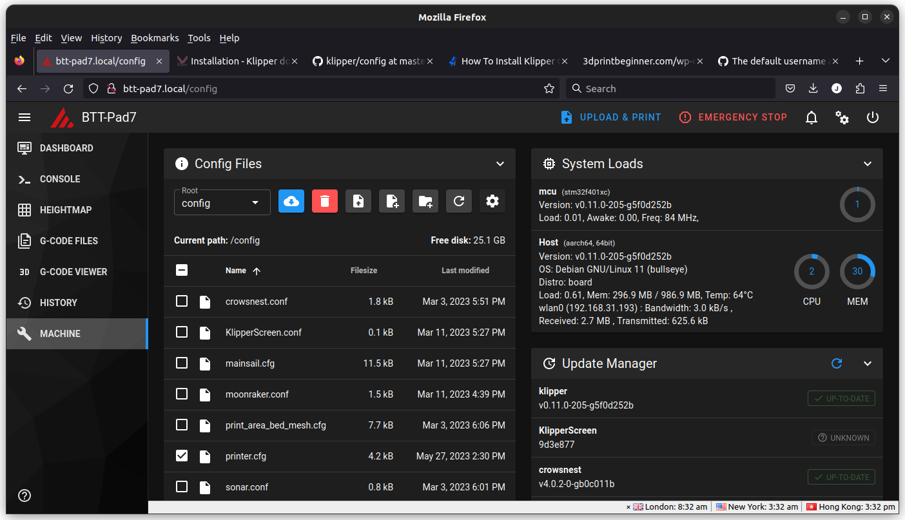The height and width of the screenshot is (520, 905).
Task: Check the moonraker.conf checkbox
Action: click(182, 394)
